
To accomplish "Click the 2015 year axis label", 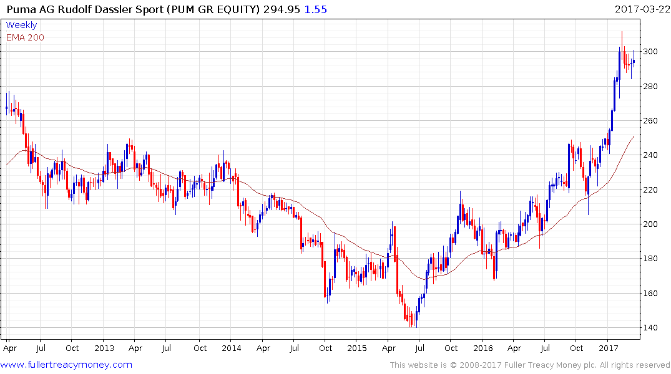I will coord(357,348).
